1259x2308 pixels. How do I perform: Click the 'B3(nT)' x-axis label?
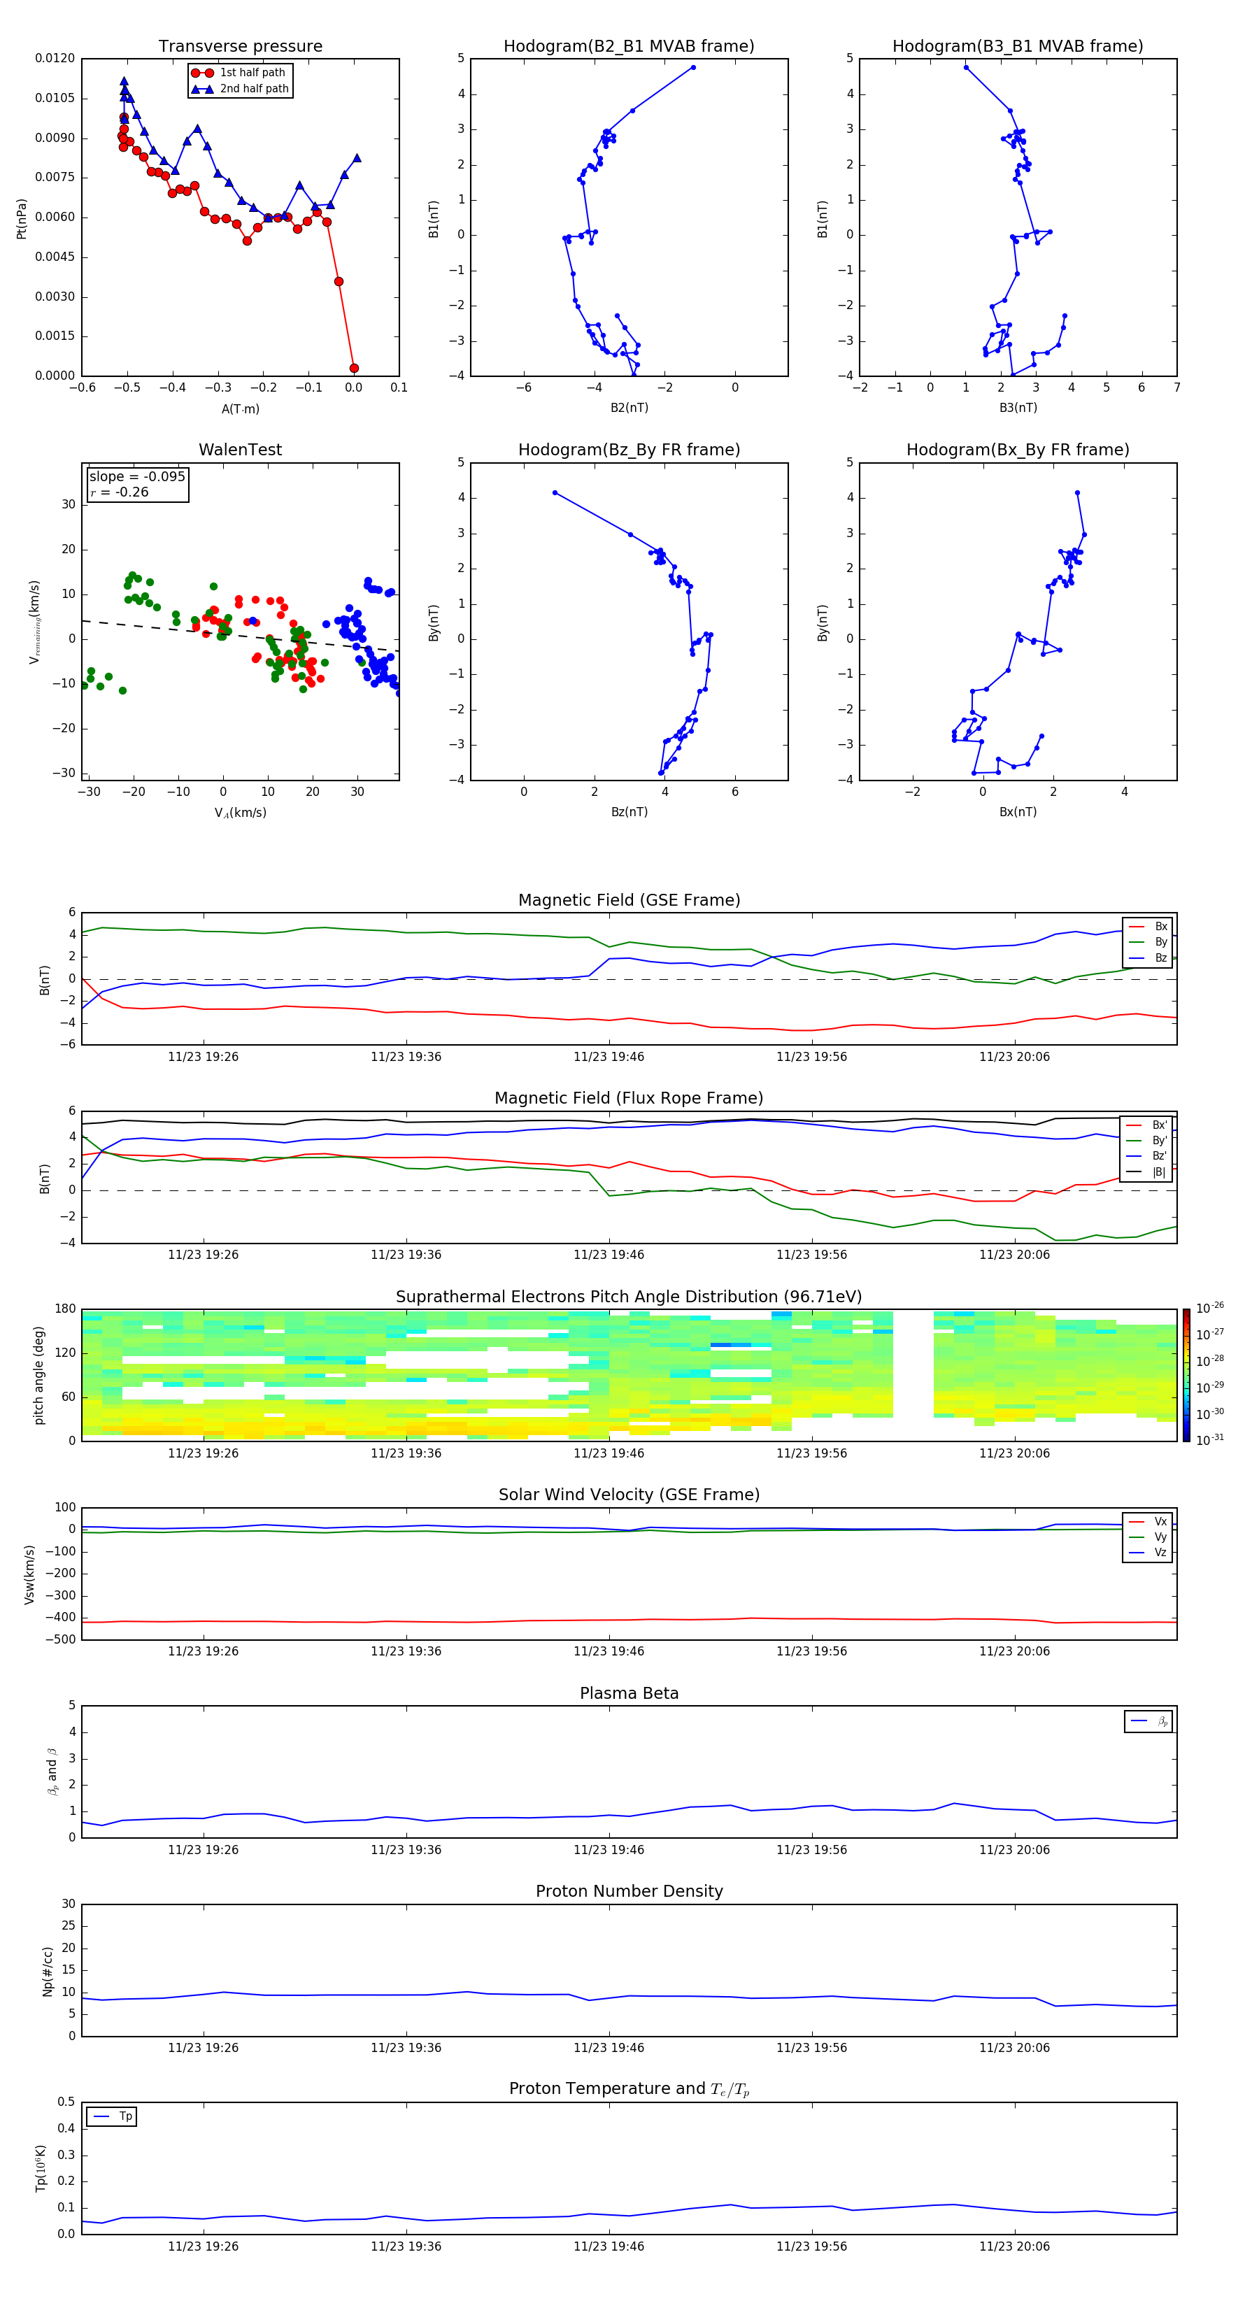click(1018, 408)
